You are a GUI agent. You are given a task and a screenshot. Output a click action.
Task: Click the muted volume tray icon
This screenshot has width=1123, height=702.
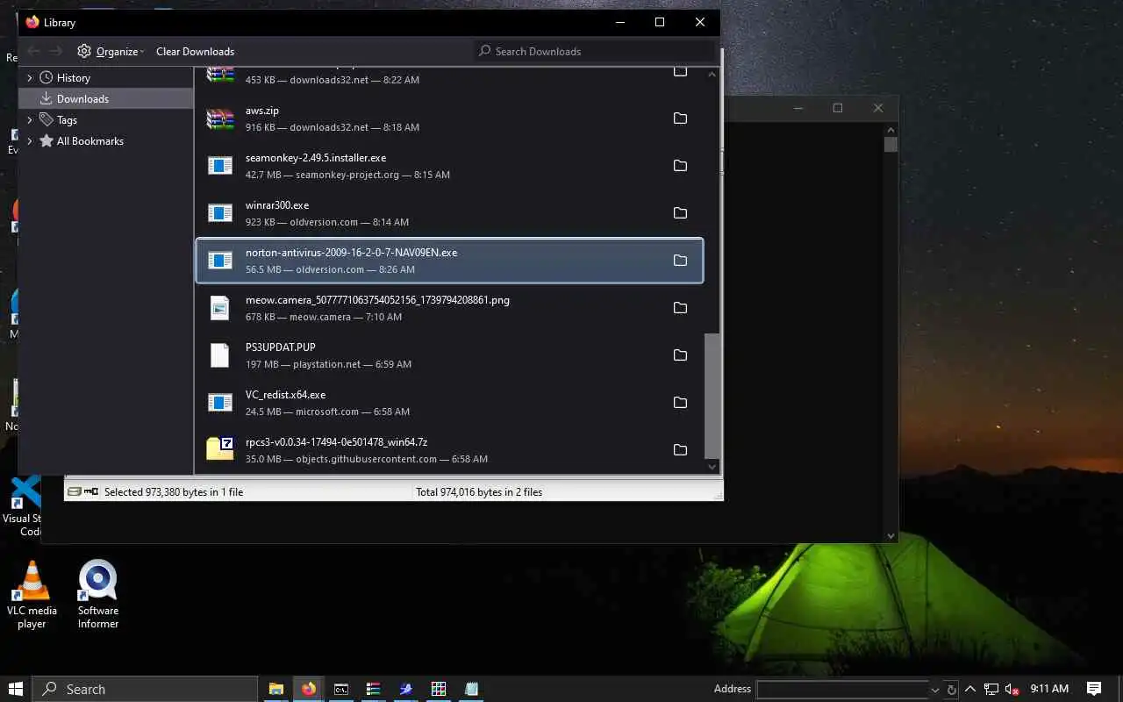pyautogui.click(x=1012, y=689)
